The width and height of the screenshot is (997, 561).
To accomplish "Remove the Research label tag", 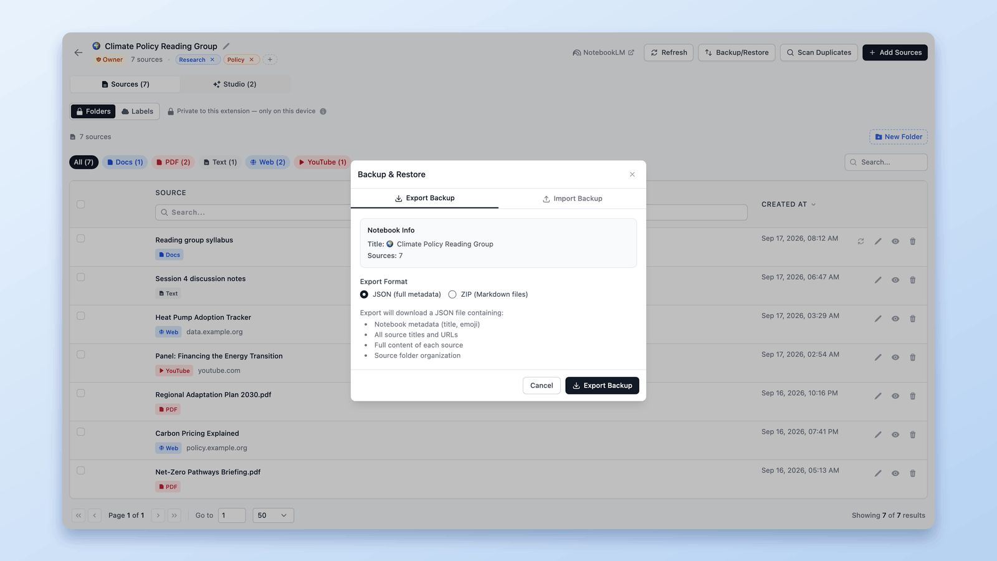I will click(x=212, y=60).
